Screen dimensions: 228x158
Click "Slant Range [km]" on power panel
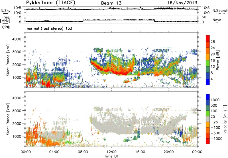[8, 60]
